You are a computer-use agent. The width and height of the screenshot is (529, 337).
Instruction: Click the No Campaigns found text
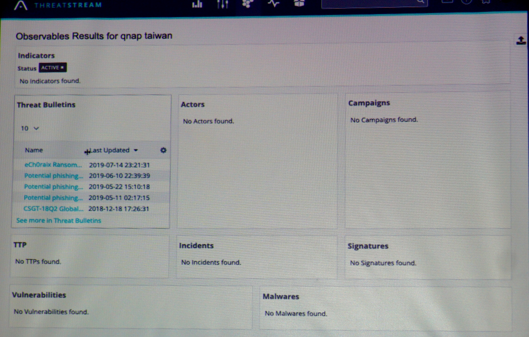click(x=384, y=120)
